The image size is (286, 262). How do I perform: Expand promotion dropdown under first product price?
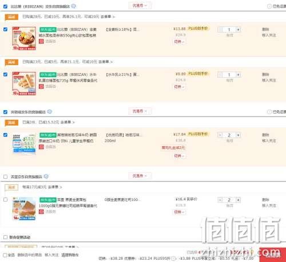(179, 42)
